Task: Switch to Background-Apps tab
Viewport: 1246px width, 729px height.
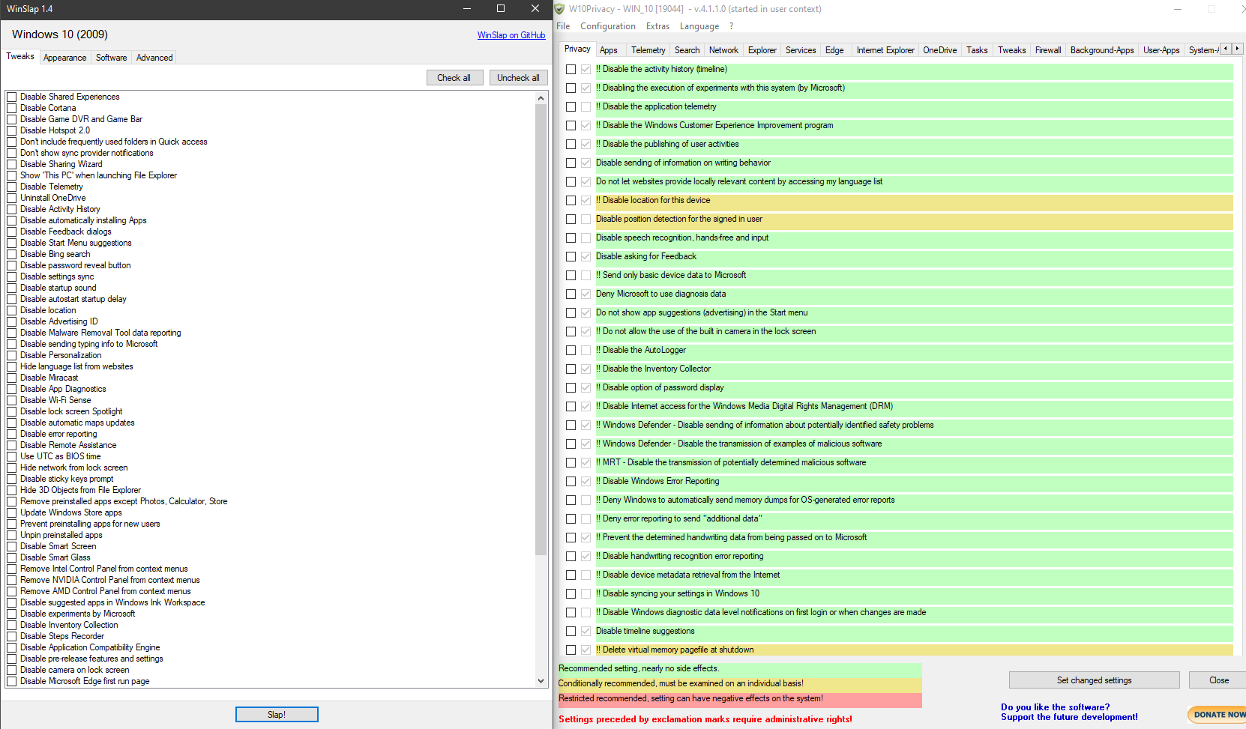Action: tap(1102, 50)
